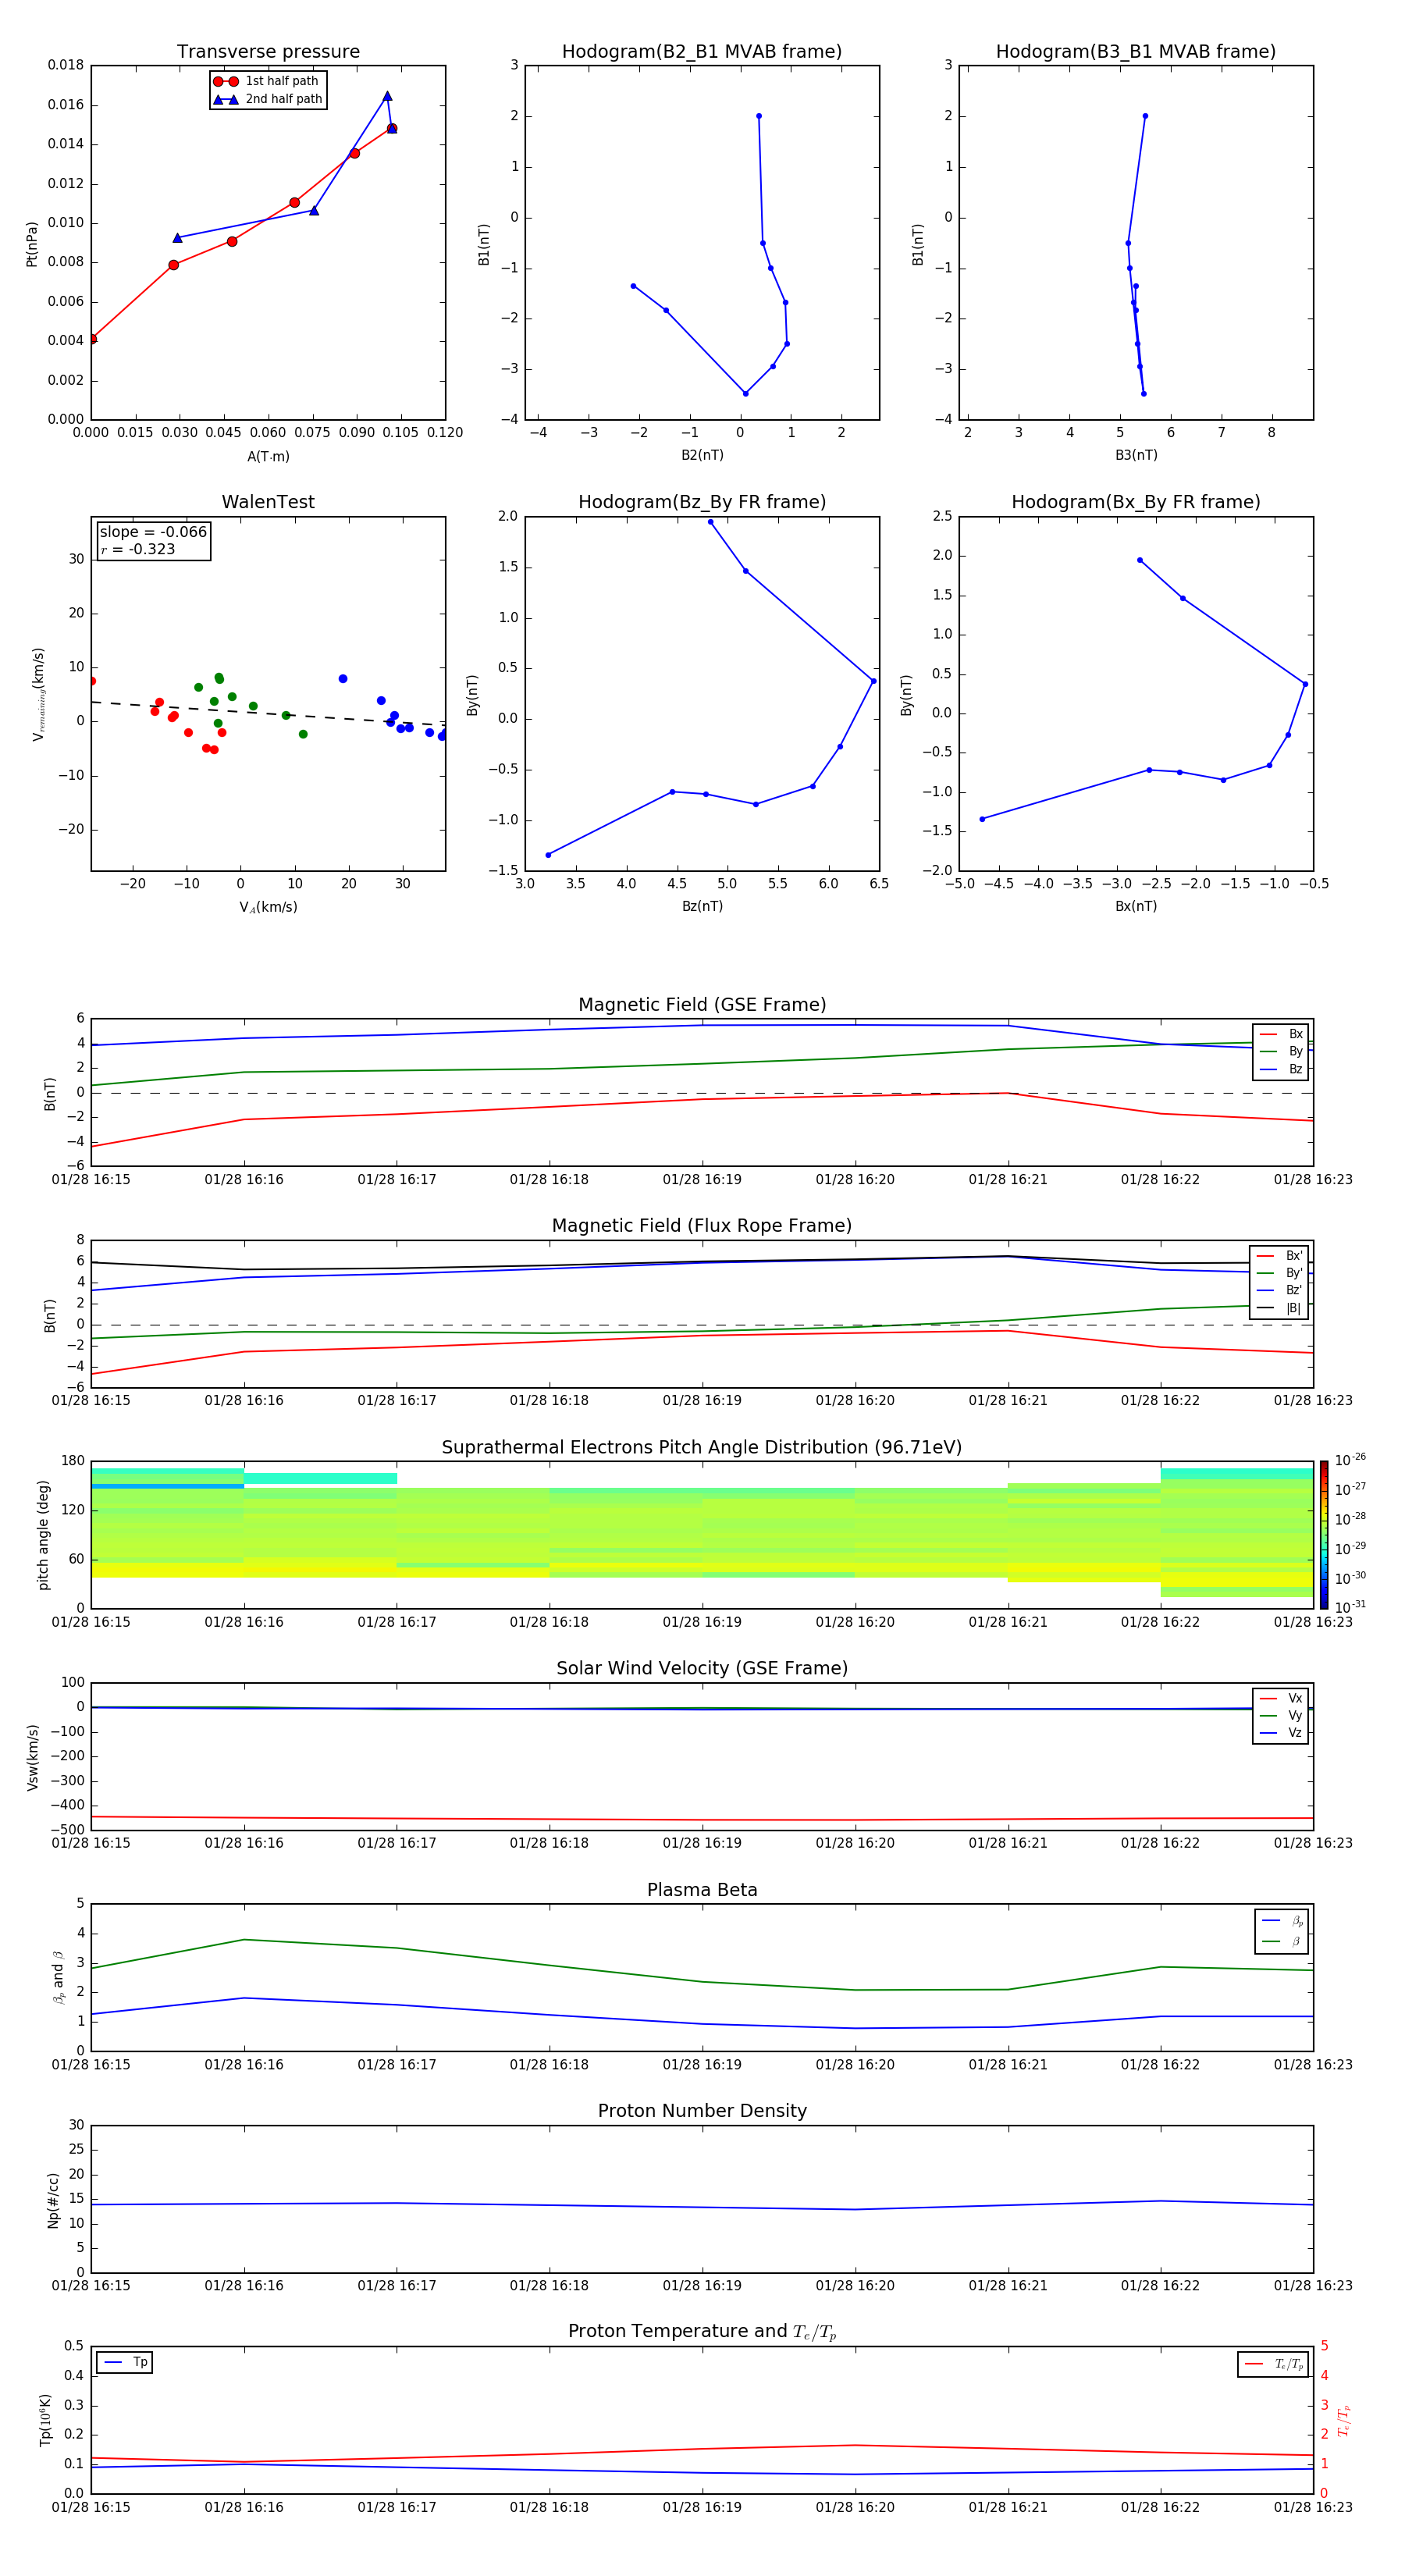The height and width of the screenshot is (2576, 1405).
Task: Click the A(T·m) x-axis label
Action: 268,456
